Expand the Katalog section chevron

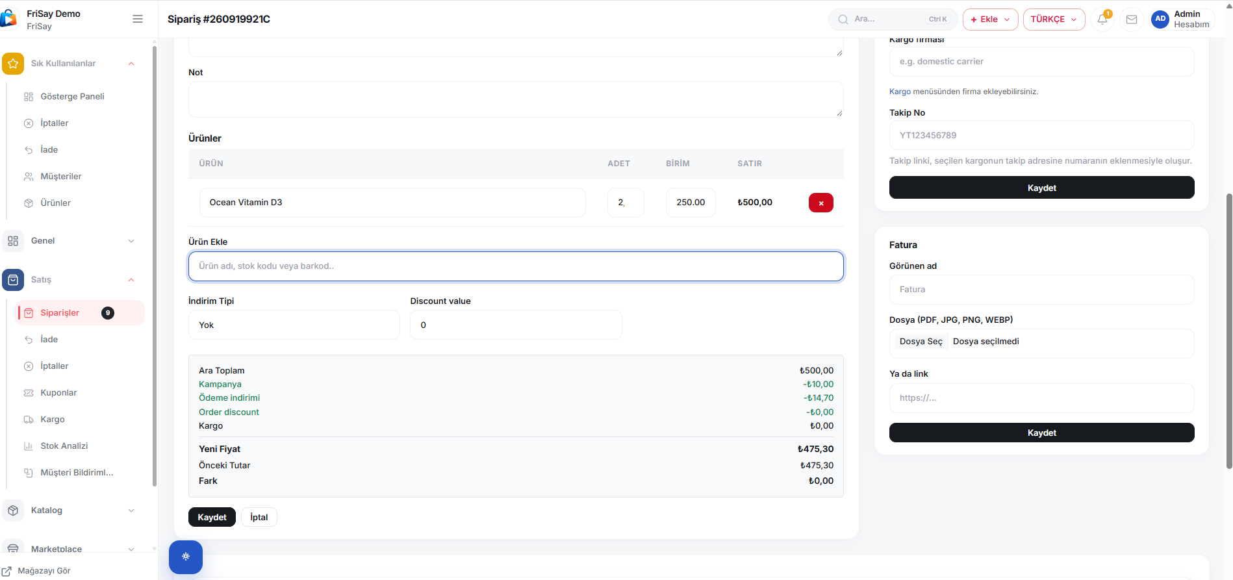pyautogui.click(x=131, y=511)
